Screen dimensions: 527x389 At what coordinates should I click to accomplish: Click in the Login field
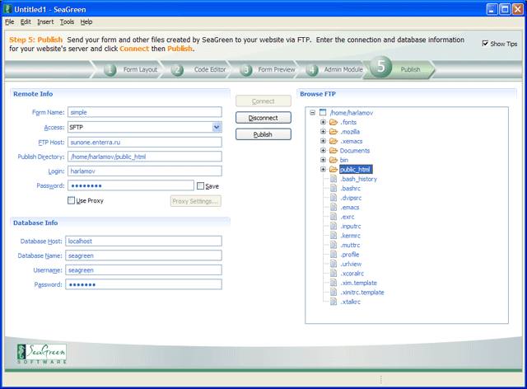pyautogui.click(x=145, y=171)
